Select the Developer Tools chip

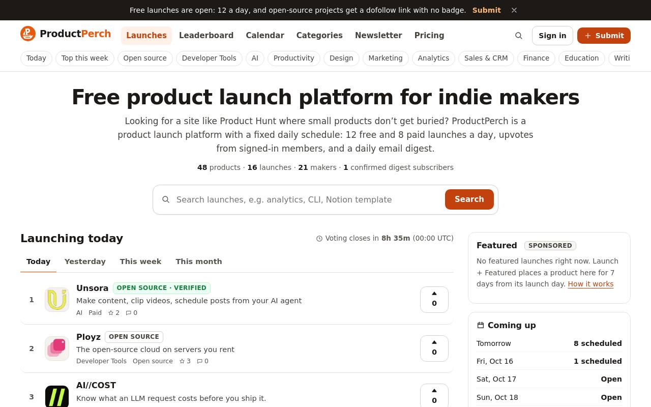click(209, 59)
